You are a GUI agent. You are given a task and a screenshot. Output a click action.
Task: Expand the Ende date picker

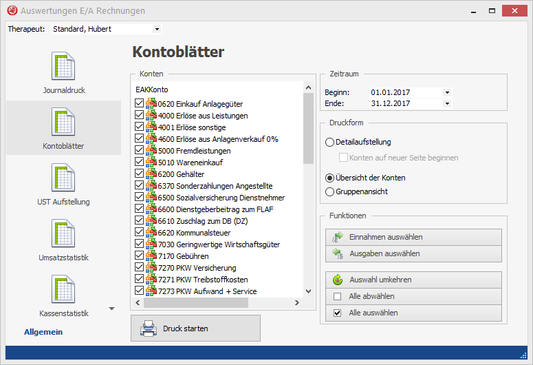click(x=447, y=104)
